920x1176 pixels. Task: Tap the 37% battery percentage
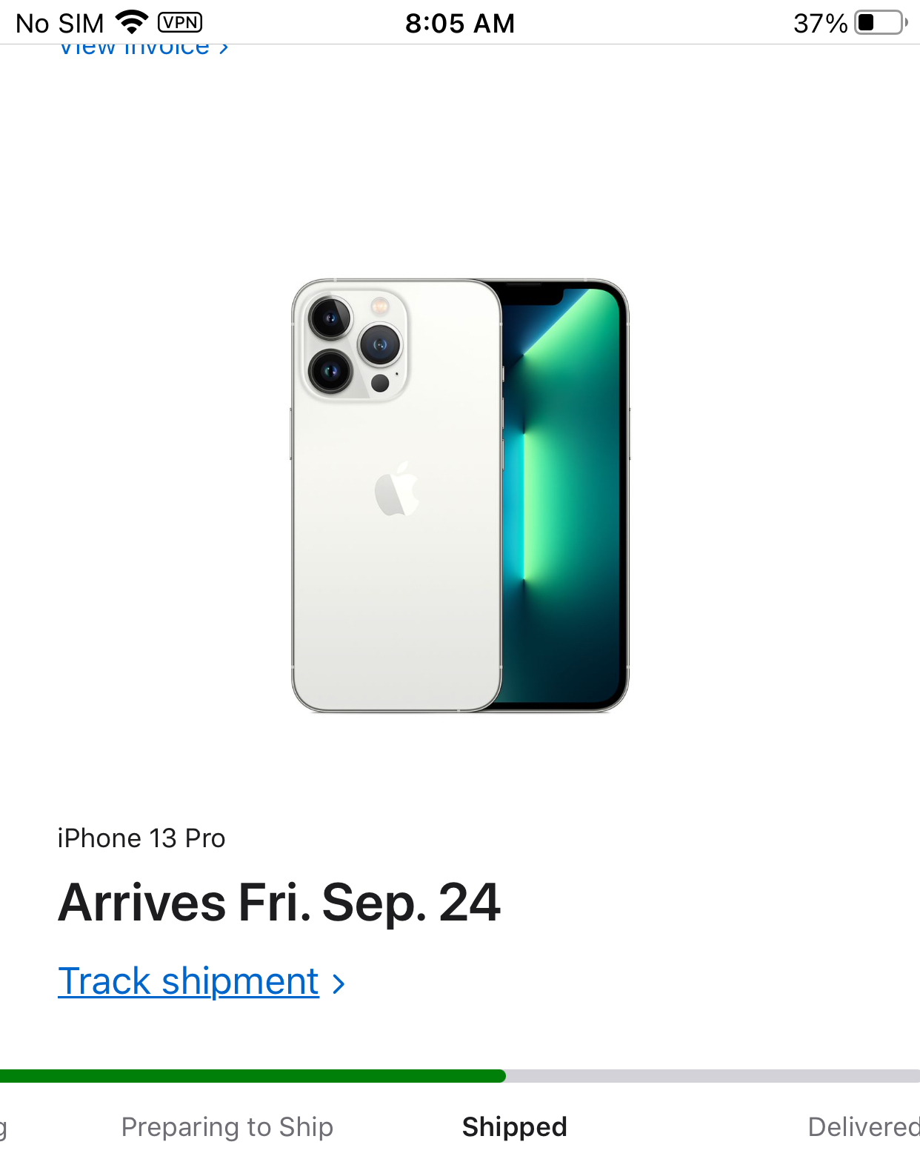point(820,23)
